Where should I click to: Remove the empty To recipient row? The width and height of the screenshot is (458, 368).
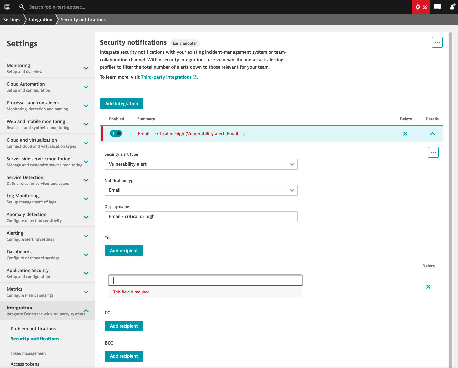pos(428,287)
